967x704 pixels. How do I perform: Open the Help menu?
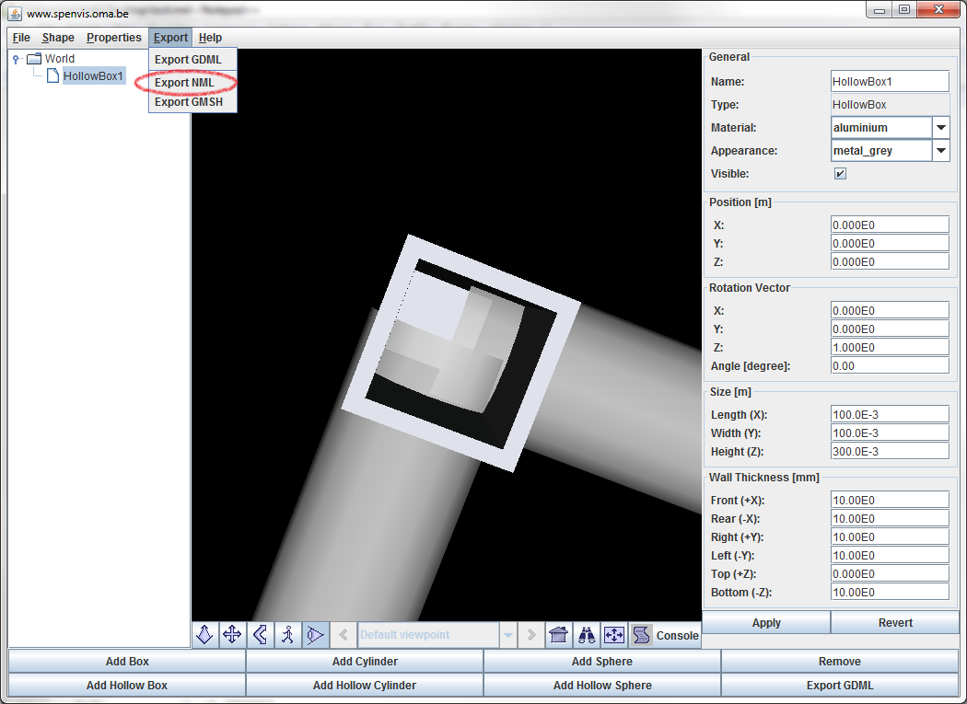point(210,38)
